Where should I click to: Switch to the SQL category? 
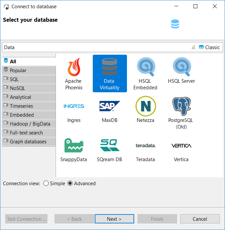[29, 79]
